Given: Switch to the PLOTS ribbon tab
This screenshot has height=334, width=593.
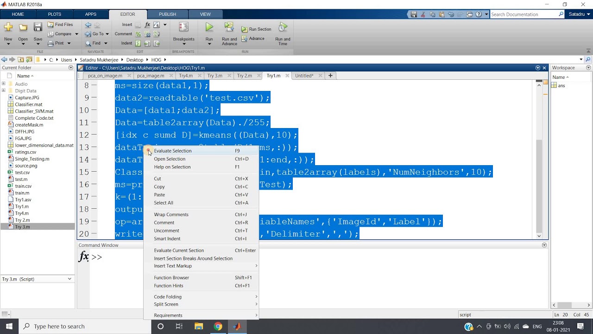Looking at the screenshot, I should pos(54,14).
